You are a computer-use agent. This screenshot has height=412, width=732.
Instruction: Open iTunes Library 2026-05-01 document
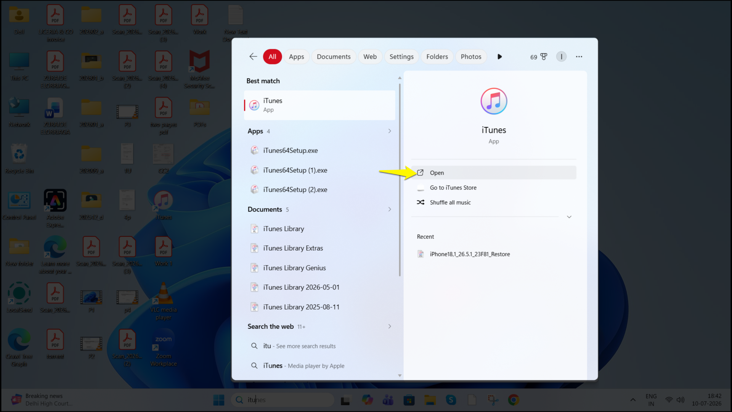[319, 287]
